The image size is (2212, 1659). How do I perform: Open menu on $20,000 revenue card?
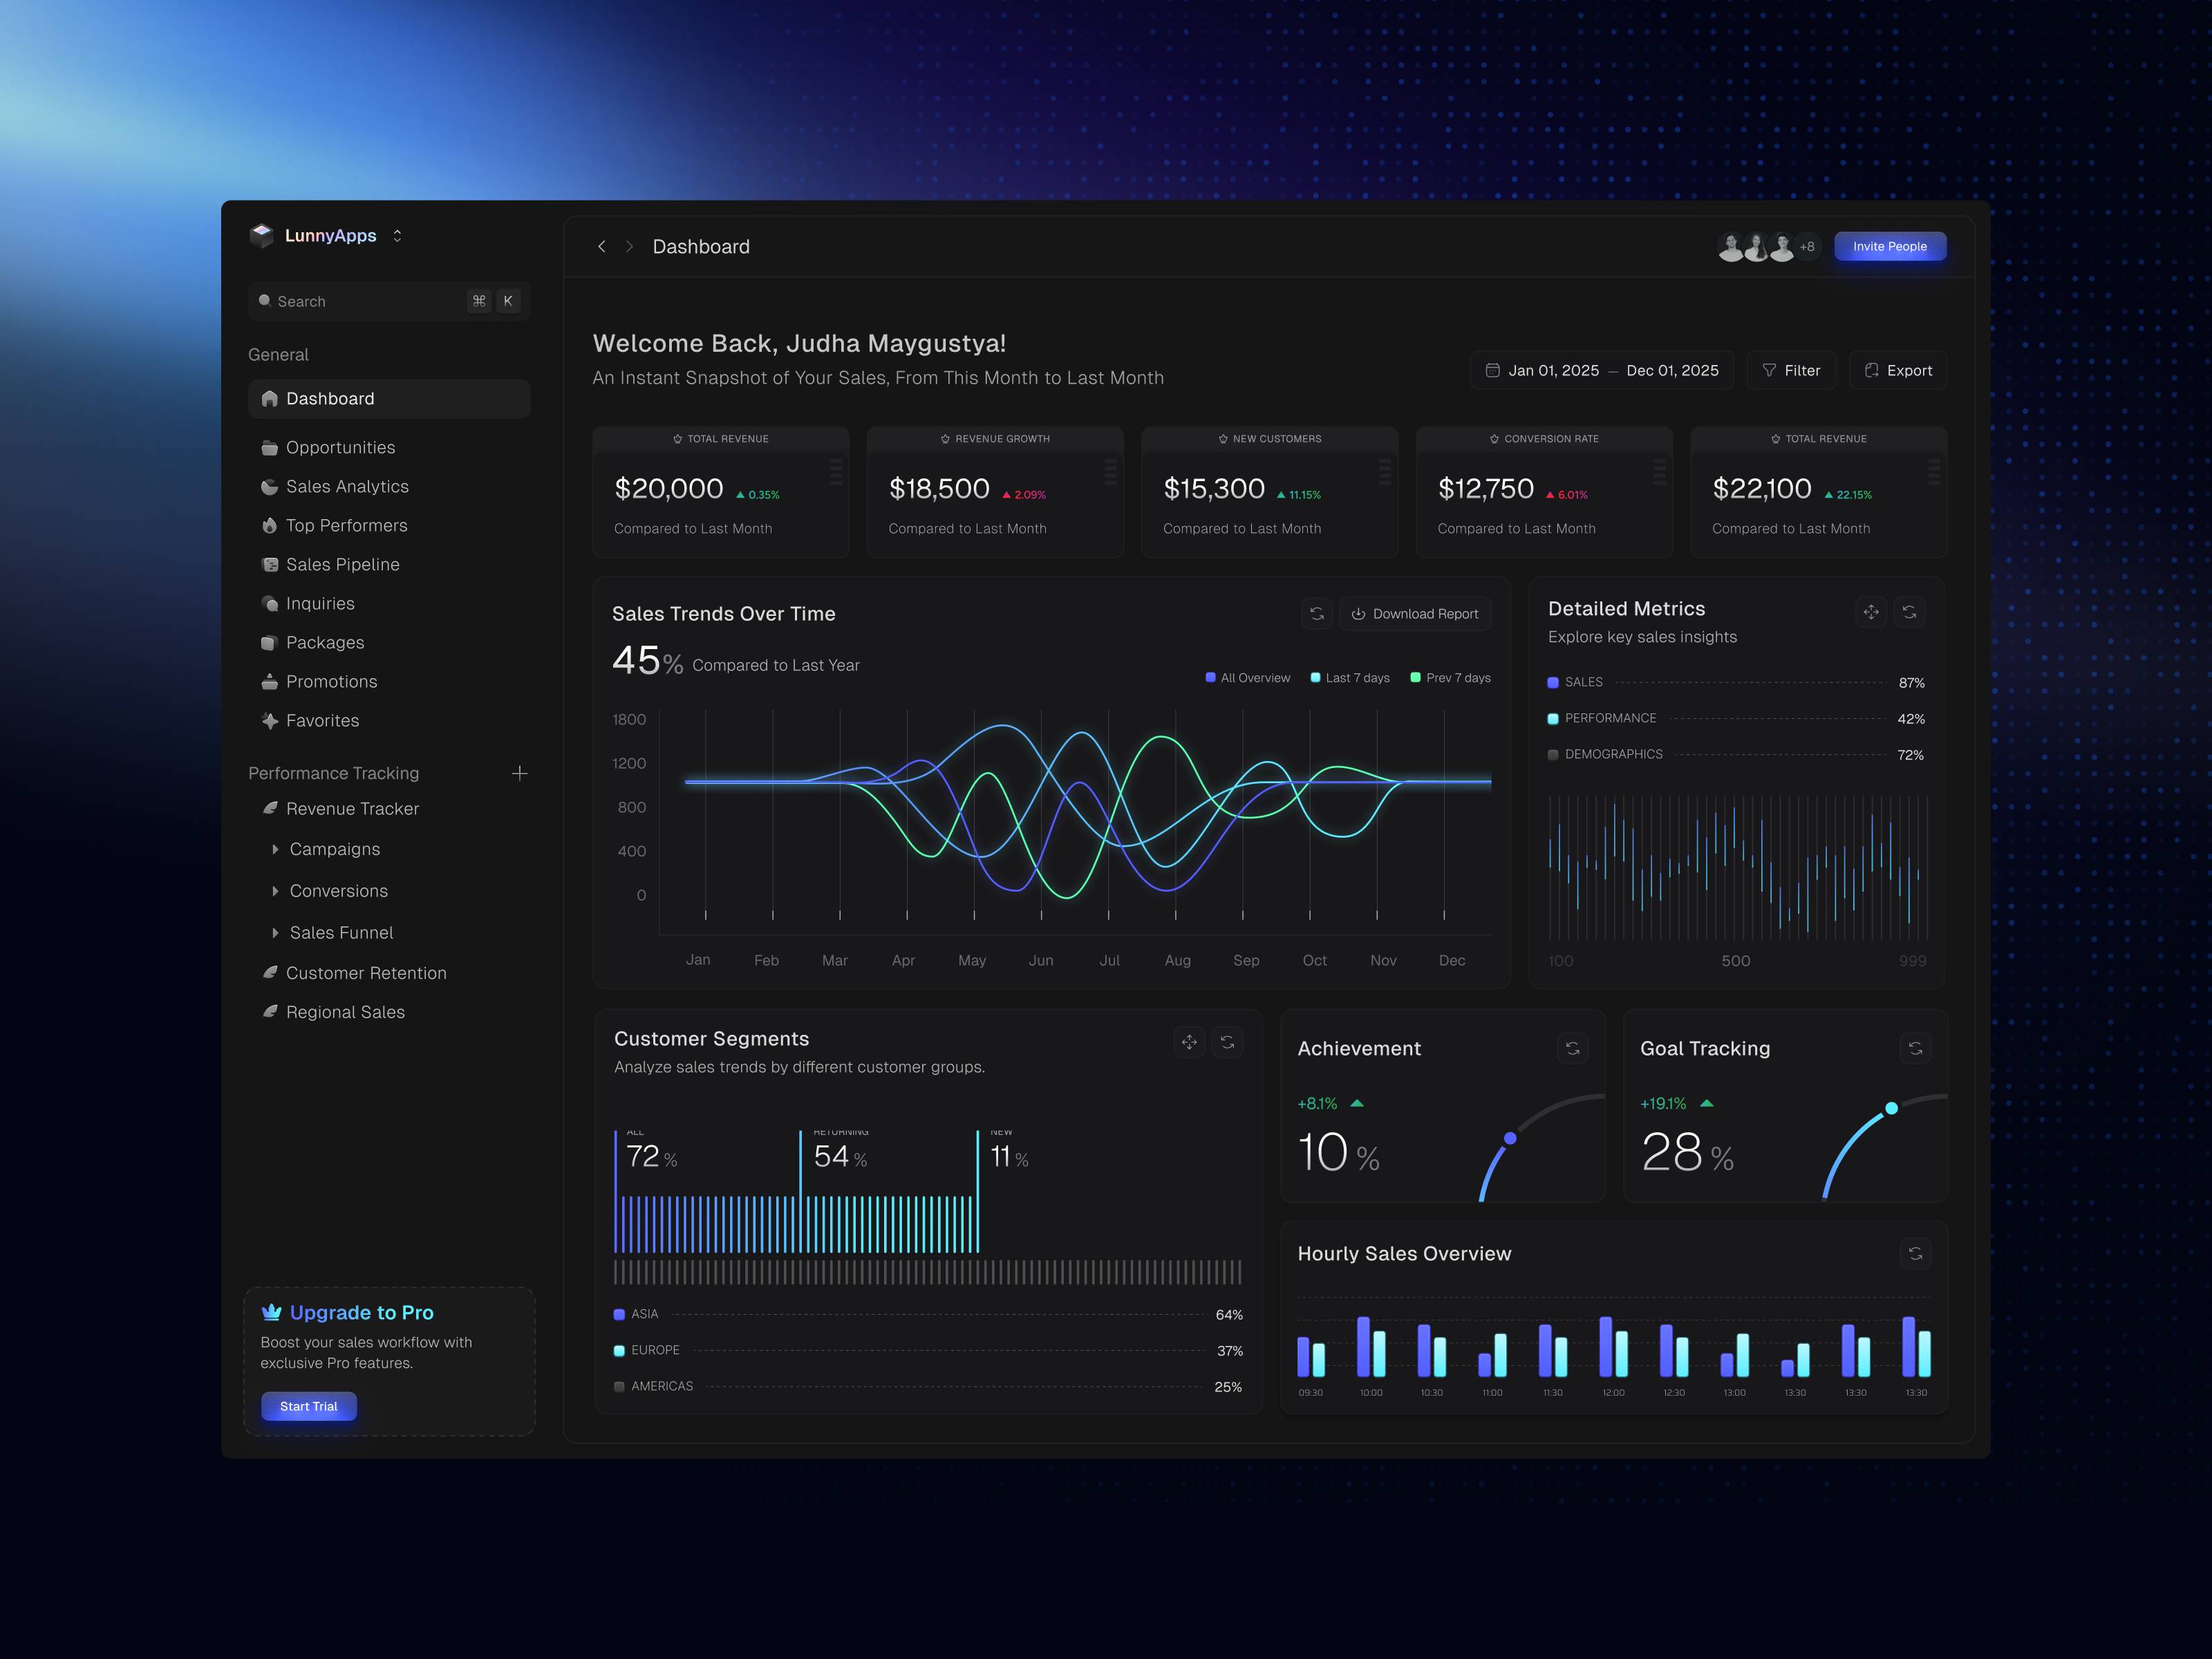(835, 472)
